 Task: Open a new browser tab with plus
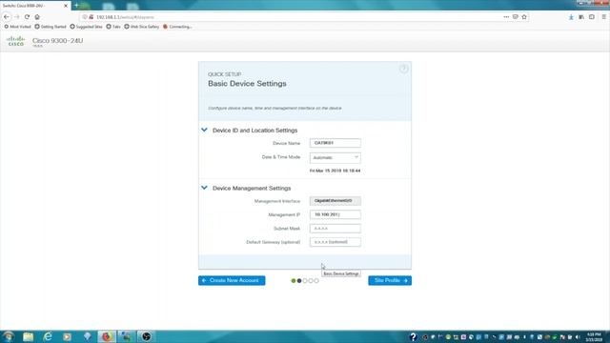(x=76, y=6)
